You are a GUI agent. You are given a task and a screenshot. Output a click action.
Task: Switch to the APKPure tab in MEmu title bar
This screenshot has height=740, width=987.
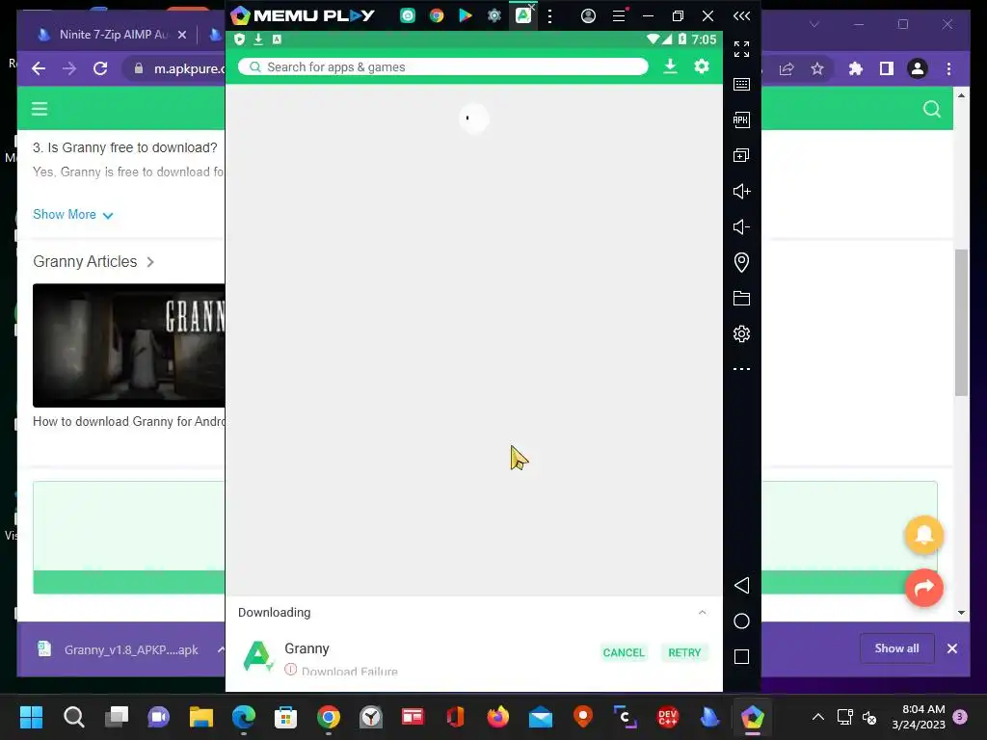pyautogui.click(x=523, y=15)
